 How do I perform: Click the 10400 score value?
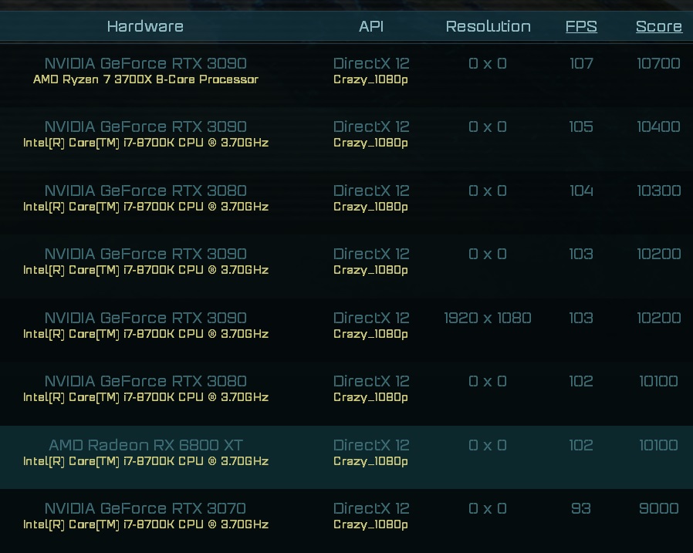pos(658,126)
